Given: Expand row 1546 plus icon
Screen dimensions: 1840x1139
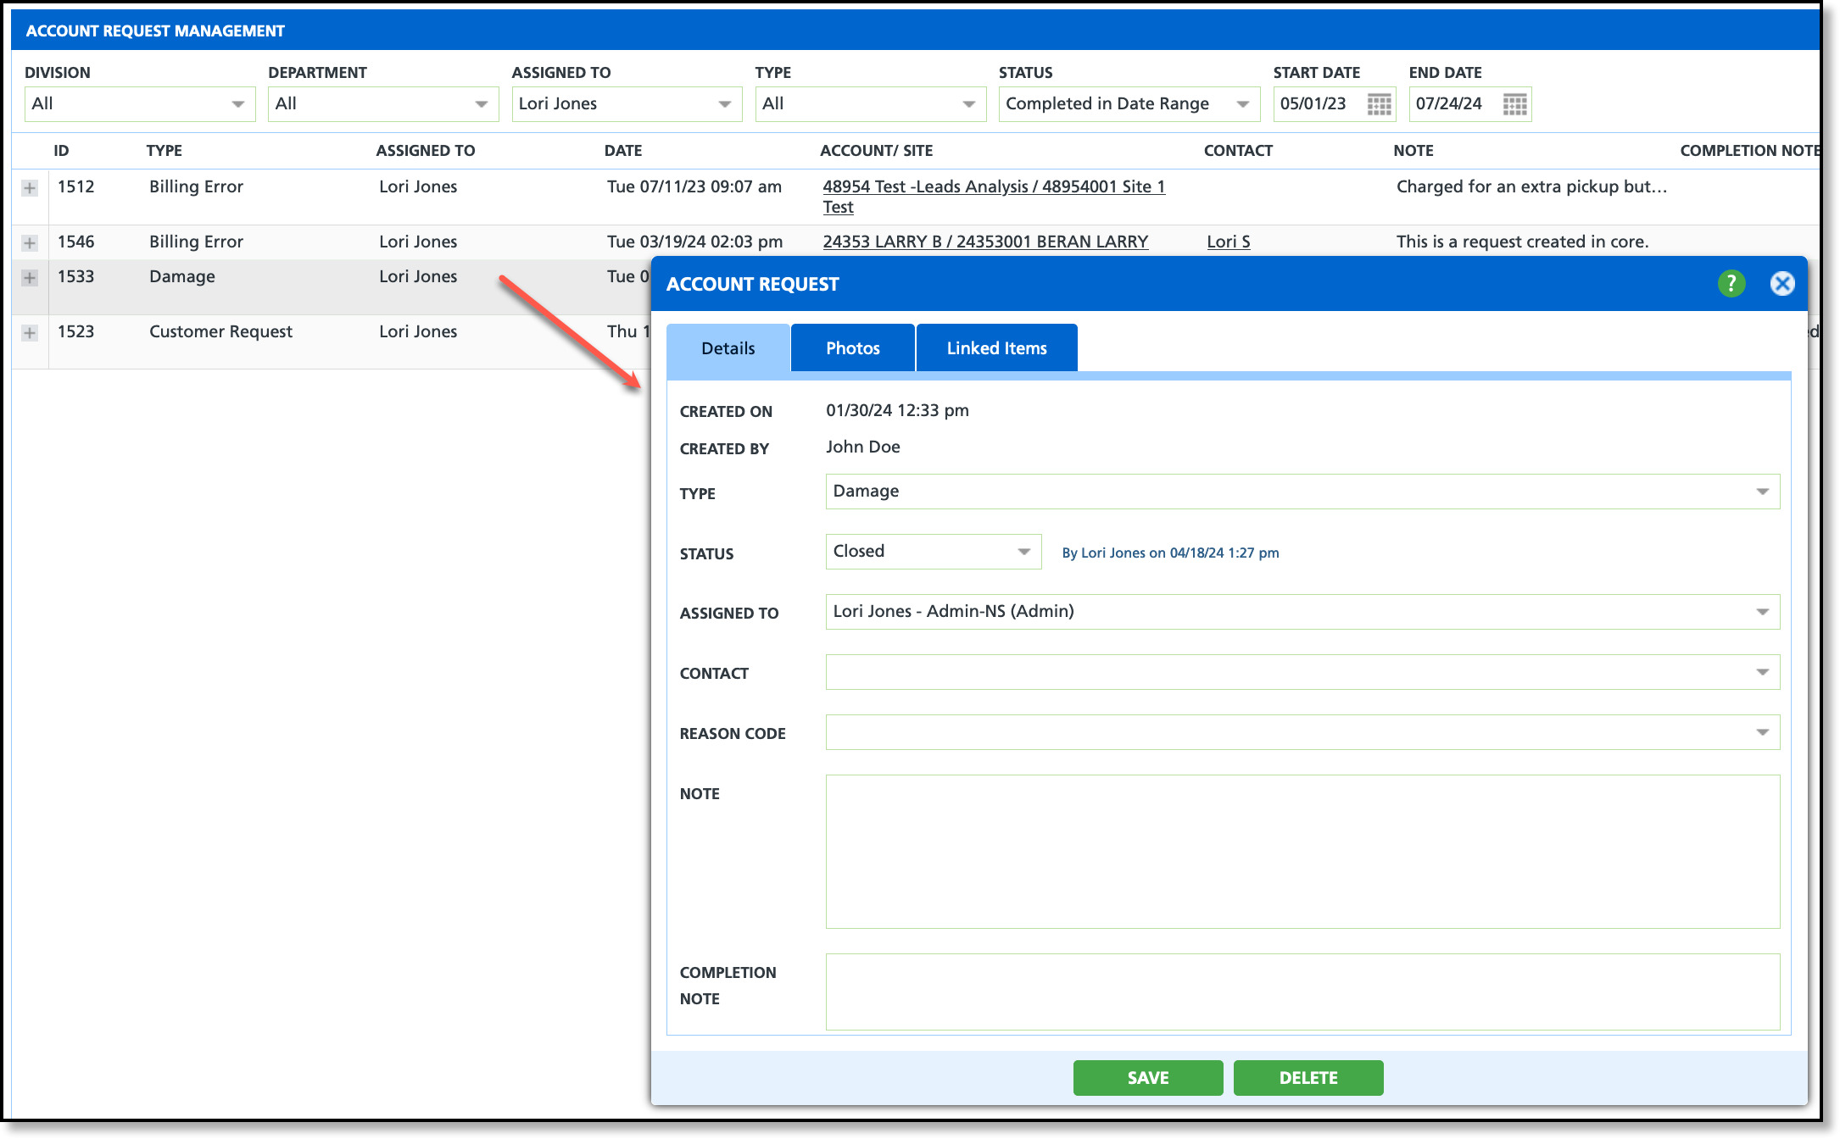Looking at the screenshot, I should 30,243.
